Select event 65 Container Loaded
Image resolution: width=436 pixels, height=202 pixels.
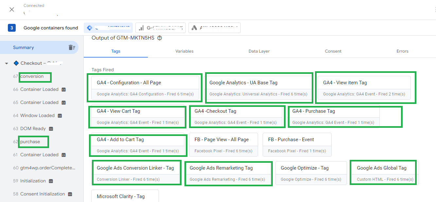pos(39,102)
